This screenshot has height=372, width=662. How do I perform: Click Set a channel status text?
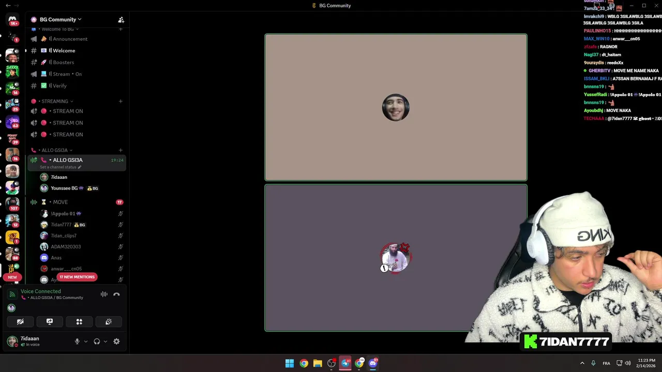(58, 167)
